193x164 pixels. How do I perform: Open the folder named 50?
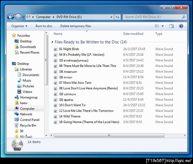[x=22, y=131]
